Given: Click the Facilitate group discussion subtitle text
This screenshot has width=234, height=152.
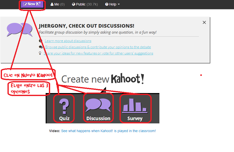Looking at the screenshot, I should point(98,32).
